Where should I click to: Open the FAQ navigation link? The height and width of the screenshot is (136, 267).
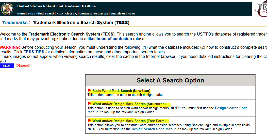click(60, 14)
